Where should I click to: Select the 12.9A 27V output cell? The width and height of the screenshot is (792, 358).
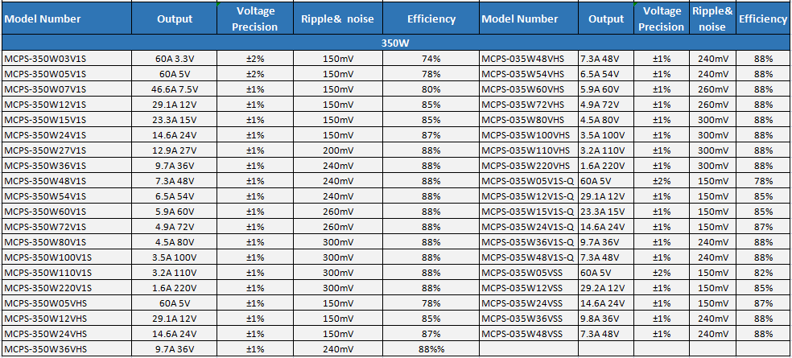point(175,150)
